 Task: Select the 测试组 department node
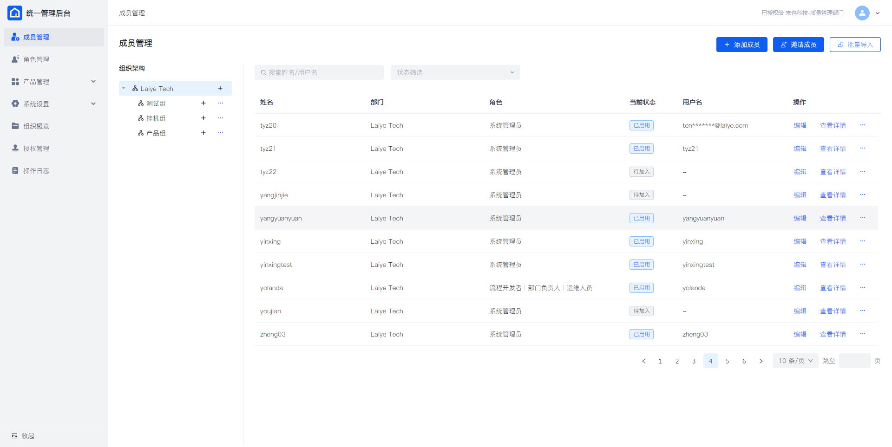pos(156,104)
